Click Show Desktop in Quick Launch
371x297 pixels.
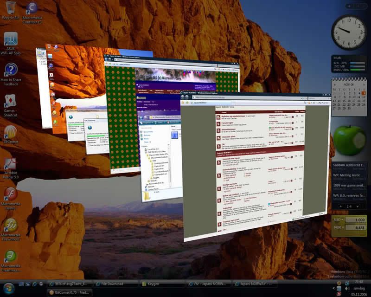click(21, 284)
